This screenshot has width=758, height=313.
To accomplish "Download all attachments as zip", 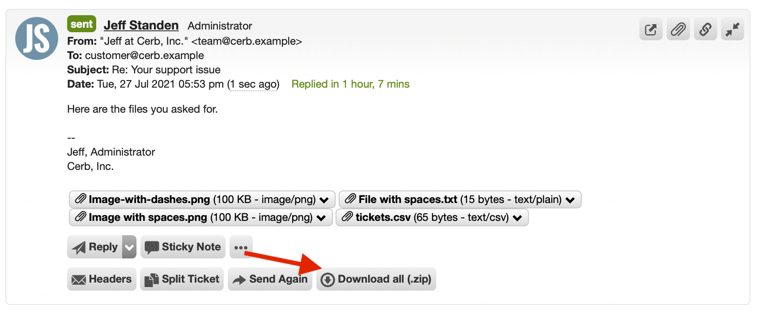I will point(376,279).
